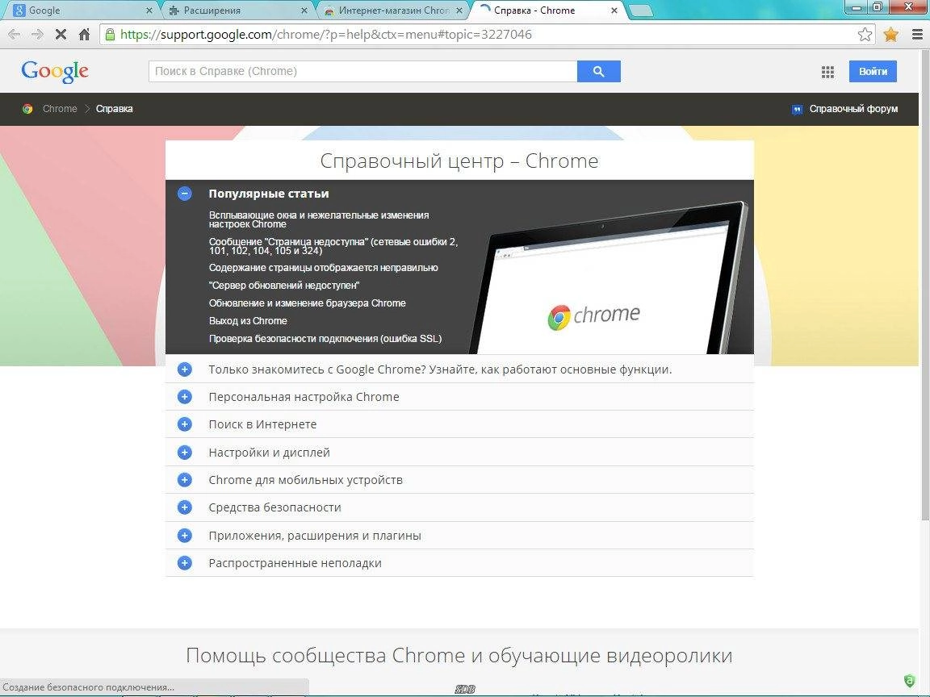Click the Chrome logo in breadcrumb bar
The height and width of the screenshot is (697, 930).
pyautogui.click(x=27, y=109)
